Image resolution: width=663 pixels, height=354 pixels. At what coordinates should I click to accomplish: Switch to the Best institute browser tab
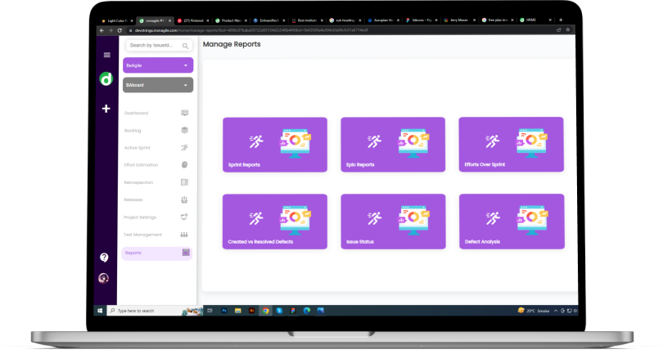tap(307, 20)
